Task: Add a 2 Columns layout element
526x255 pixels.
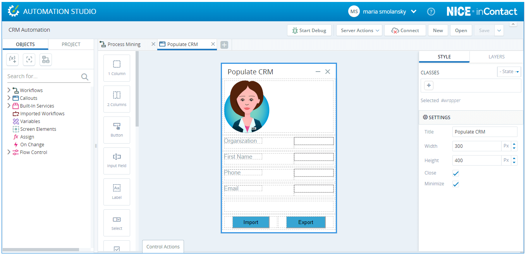Action: coord(117,99)
